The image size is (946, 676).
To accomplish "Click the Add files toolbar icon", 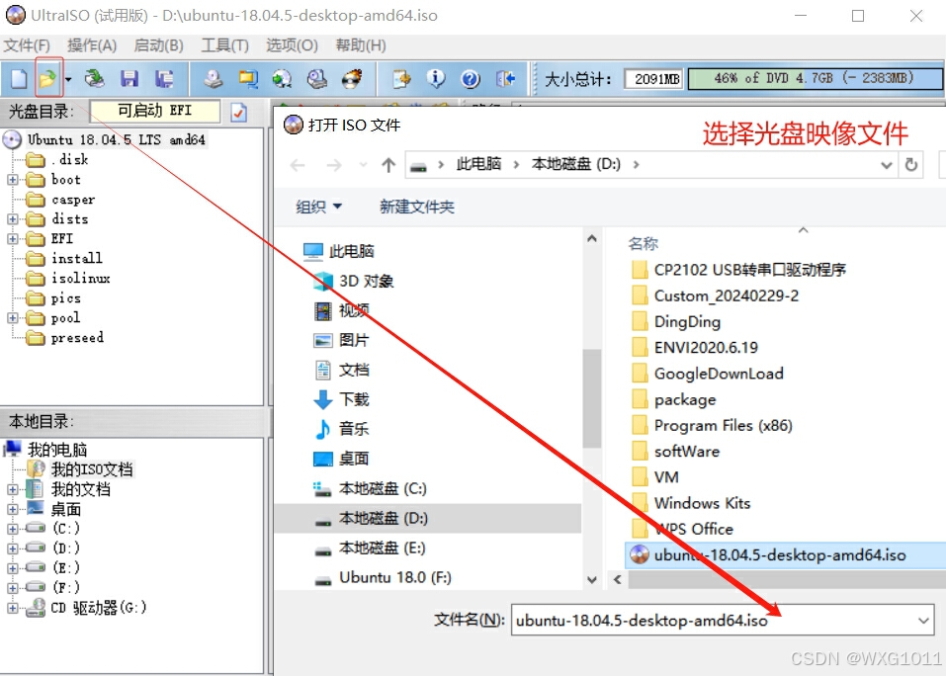I will 401,78.
